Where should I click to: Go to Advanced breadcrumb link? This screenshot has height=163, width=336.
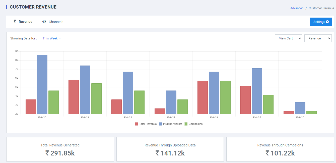(x=297, y=8)
